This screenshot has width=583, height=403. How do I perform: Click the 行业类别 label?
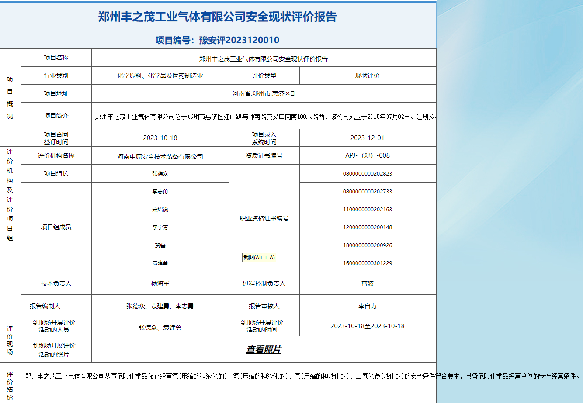pyautogui.click(x=56, y=76)
